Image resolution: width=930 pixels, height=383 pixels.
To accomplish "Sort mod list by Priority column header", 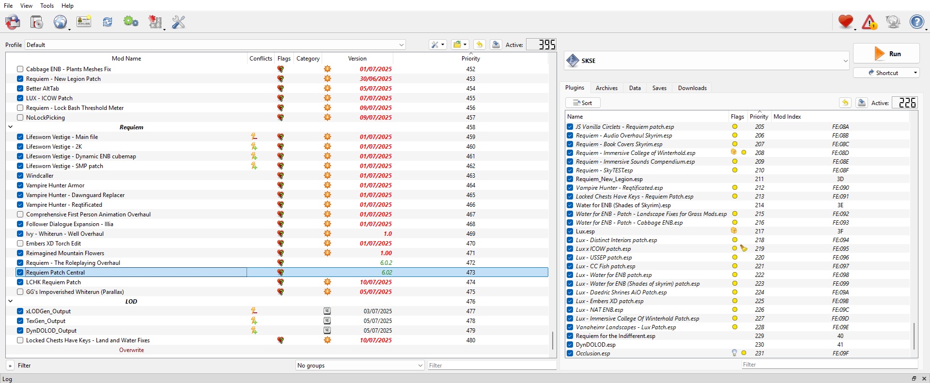I will coord(471,58).
